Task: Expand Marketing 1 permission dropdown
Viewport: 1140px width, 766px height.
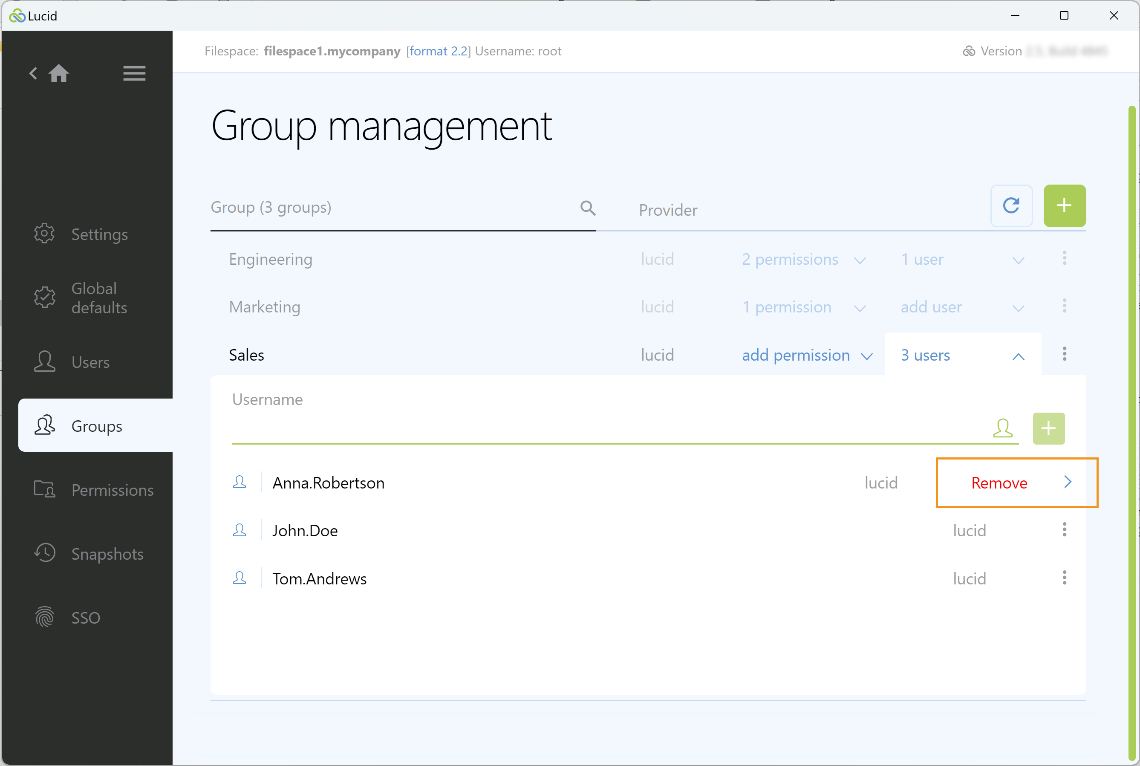Action: click(x=803, y=307)
